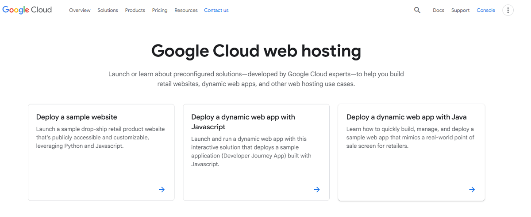Select Deploy a dynamic web app with Java title
The image size is (531, 217).
[x=407, y=117]
